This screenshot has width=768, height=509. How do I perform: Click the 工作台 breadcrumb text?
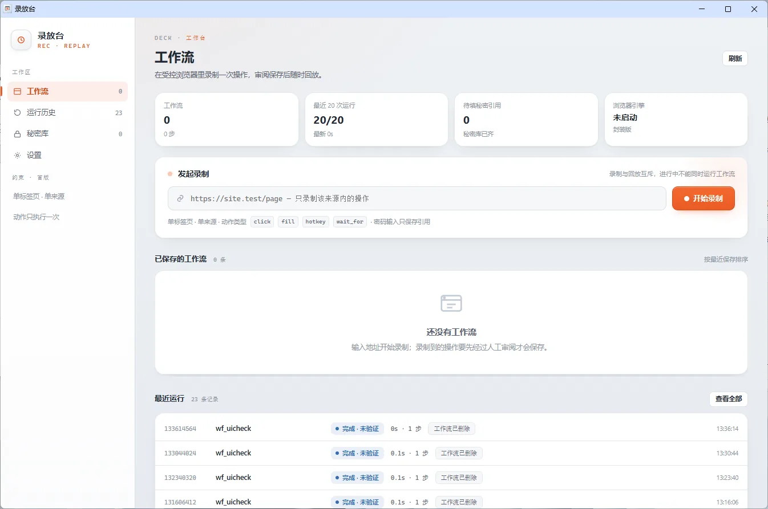click(196, 38)
